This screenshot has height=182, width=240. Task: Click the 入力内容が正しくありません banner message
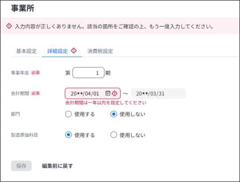click(114, 26)
